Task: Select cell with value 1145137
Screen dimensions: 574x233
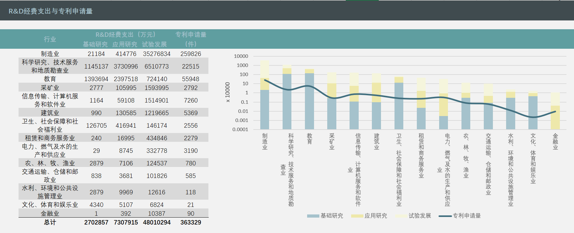Action: (96, 66)
